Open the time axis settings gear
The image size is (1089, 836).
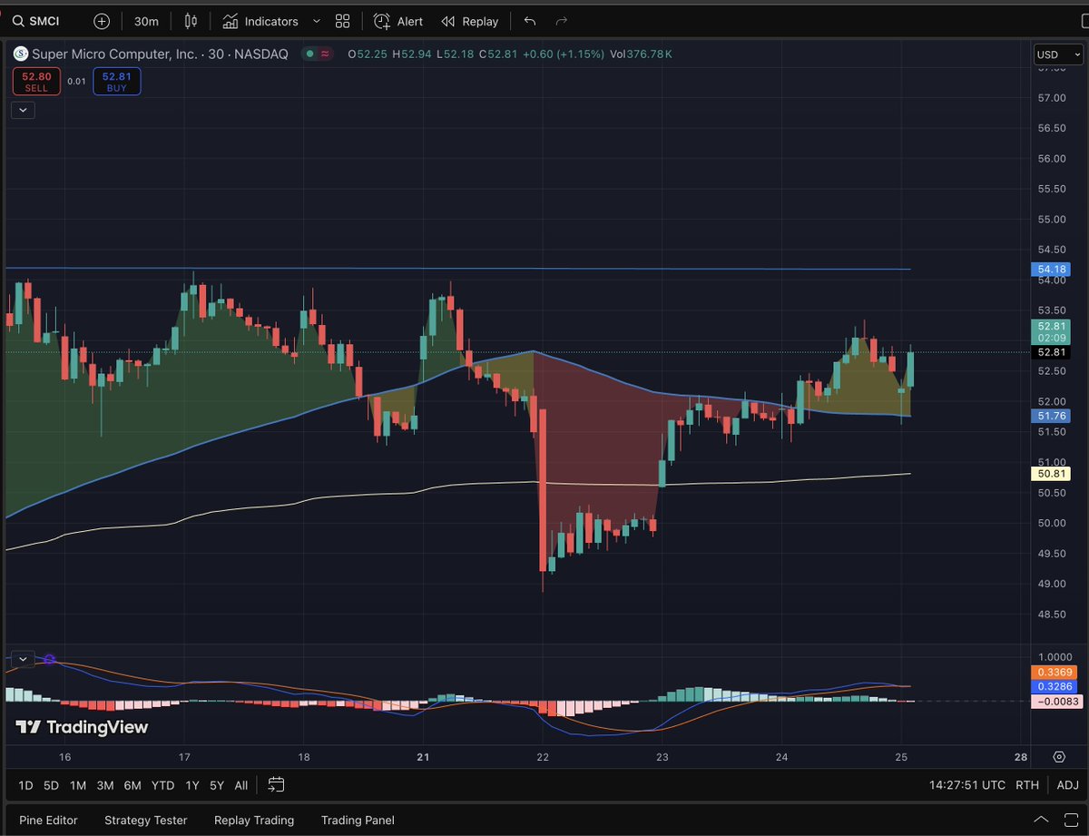[x=1059, y=756]
